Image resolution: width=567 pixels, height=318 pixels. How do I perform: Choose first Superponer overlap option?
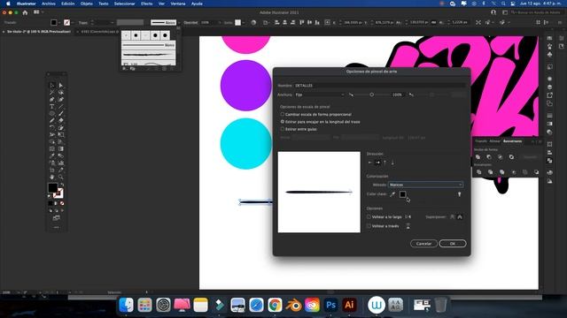click(x=453, y=217)
